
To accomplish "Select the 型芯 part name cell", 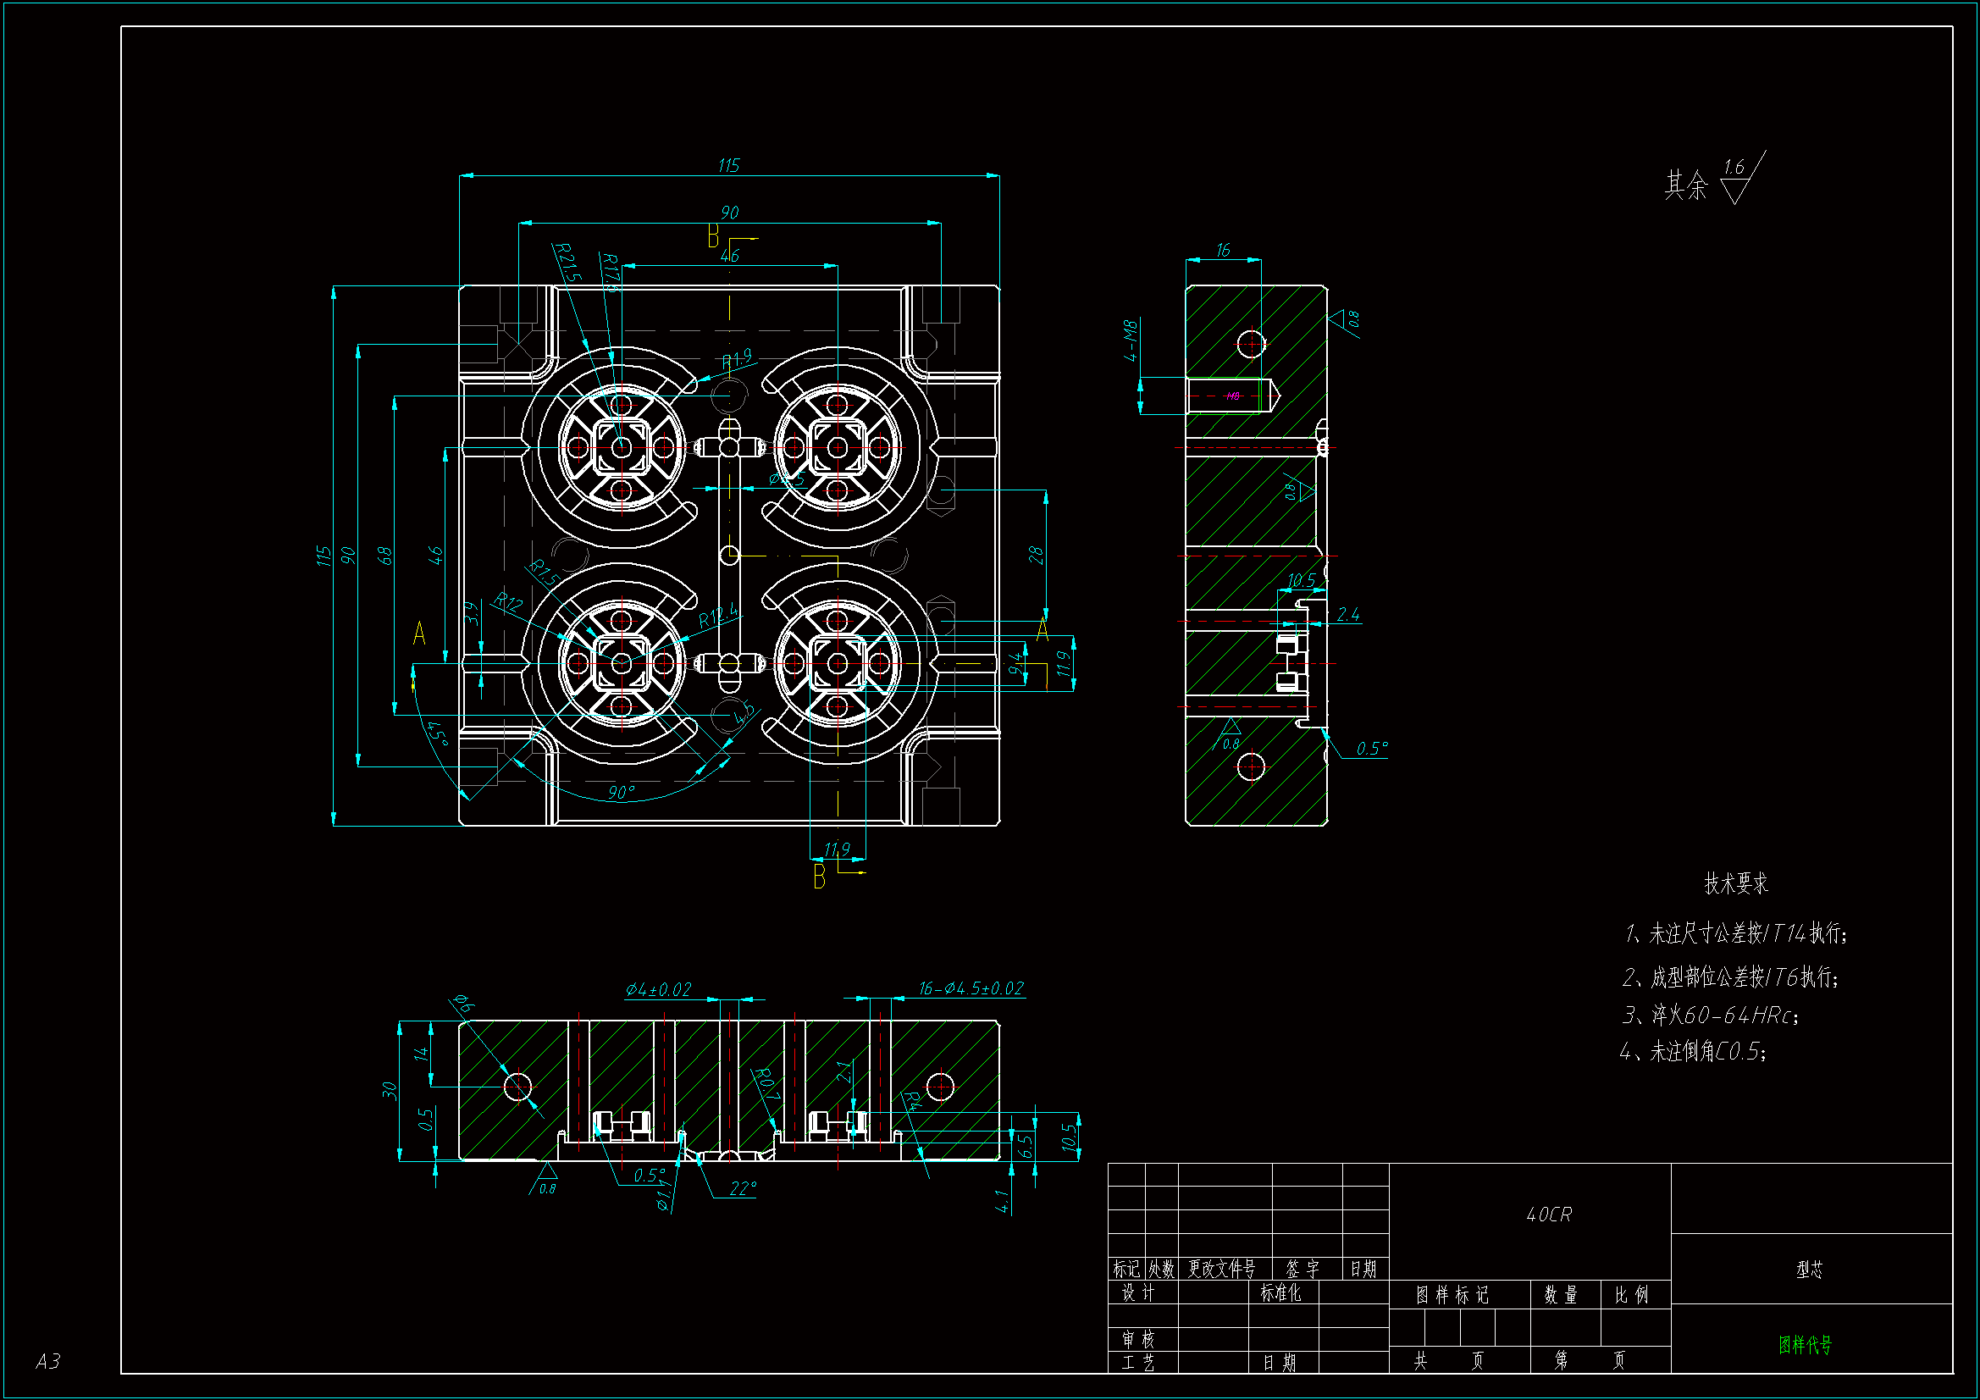I will click(1809, 1270).
